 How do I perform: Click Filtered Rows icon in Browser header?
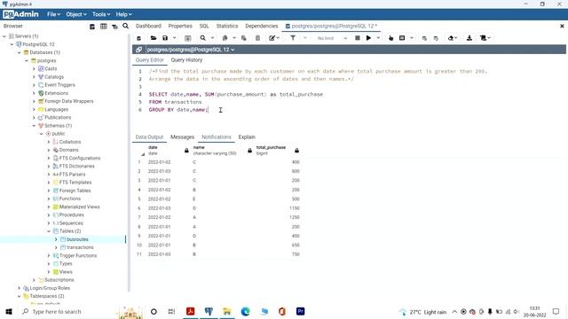pos(114,27)
